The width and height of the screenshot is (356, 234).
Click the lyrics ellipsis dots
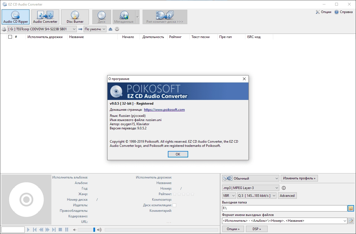[169, 222]
